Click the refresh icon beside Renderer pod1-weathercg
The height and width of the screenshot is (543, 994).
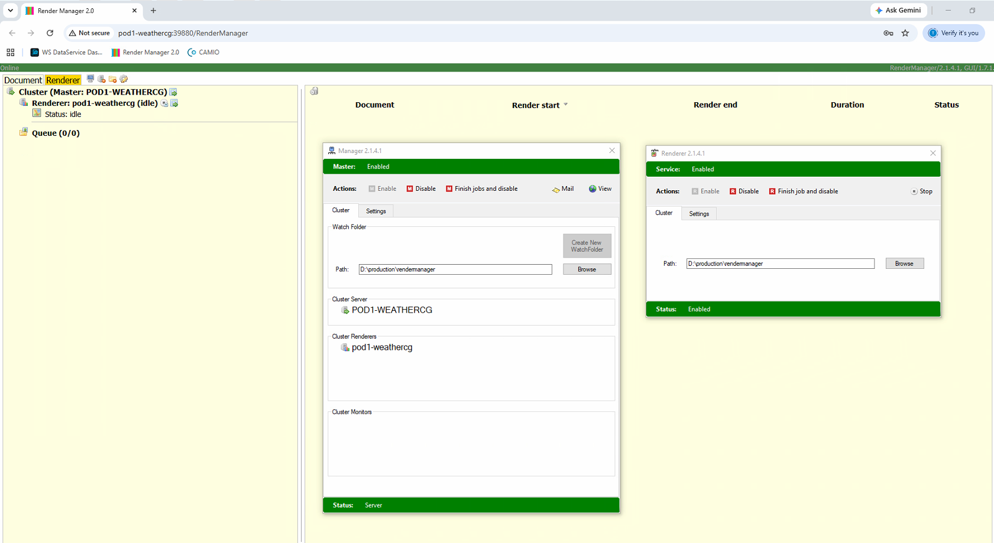[x=164, y=103]
